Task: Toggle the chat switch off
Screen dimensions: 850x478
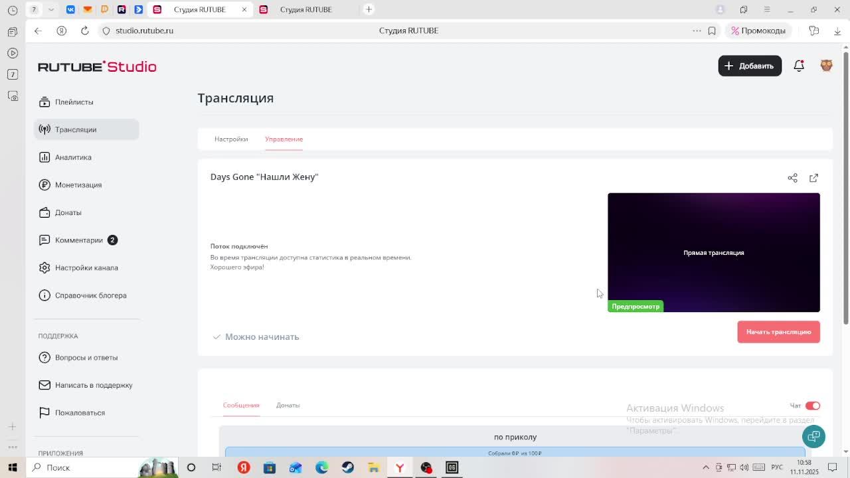Action: pyautogui.click(x=813, y=406)
